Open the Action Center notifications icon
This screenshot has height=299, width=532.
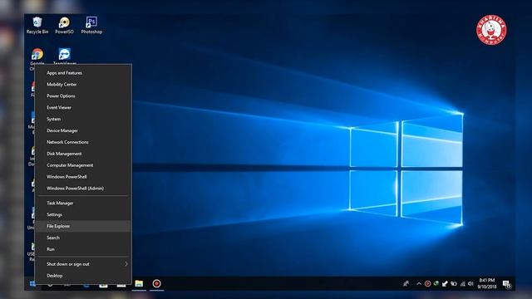(x=507, y=284)
